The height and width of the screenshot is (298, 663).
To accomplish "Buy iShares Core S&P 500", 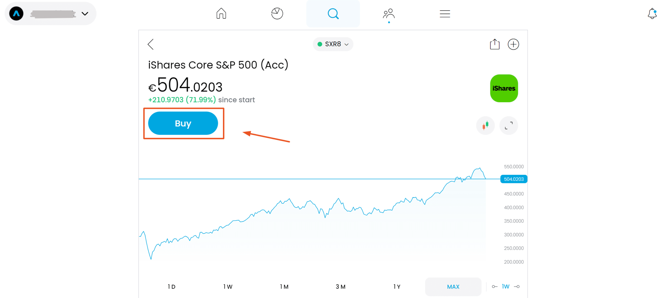I will point(183,123).
